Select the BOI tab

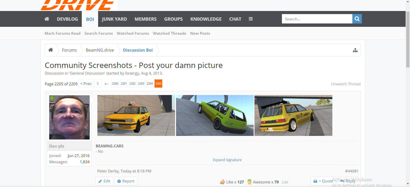(x=90, y=19)
